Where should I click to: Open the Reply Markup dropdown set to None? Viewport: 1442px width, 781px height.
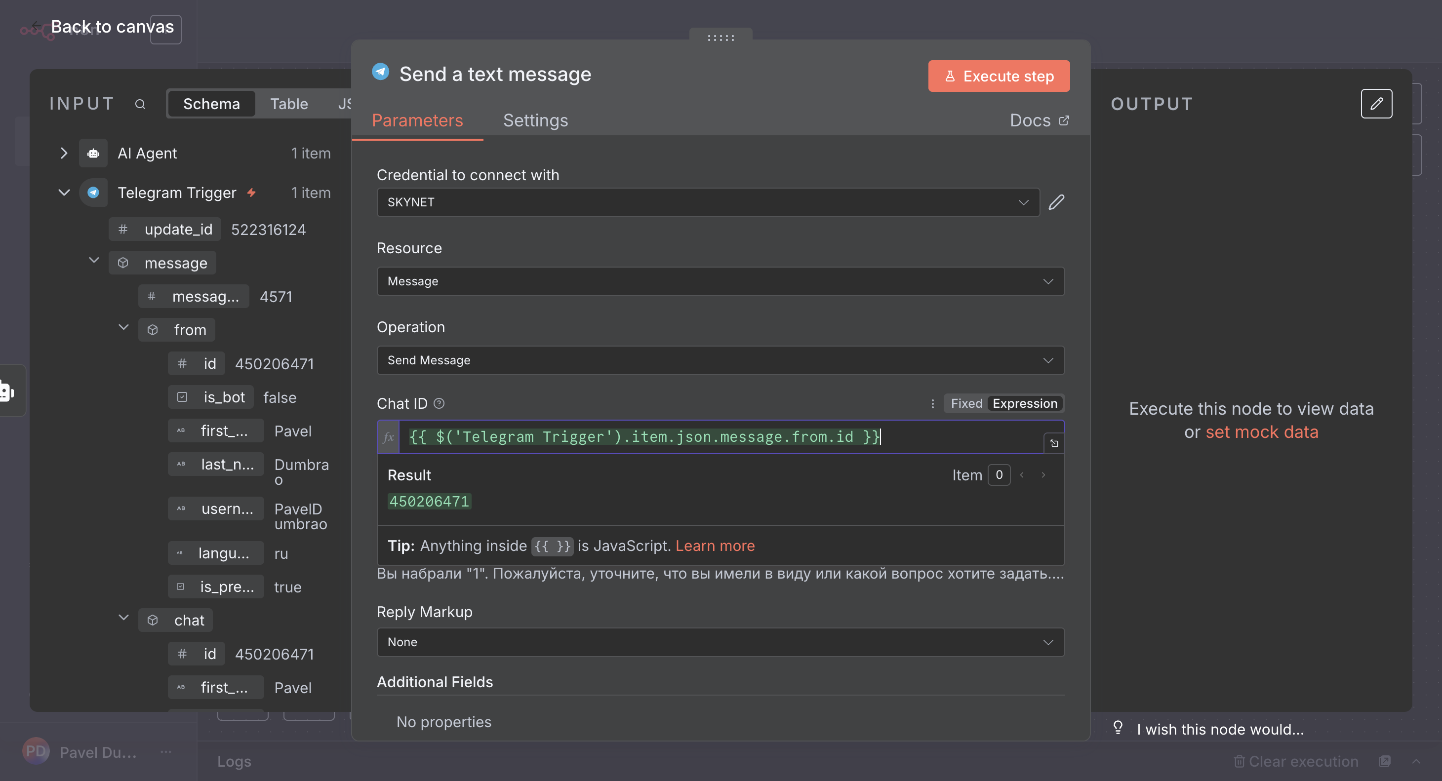720,642
